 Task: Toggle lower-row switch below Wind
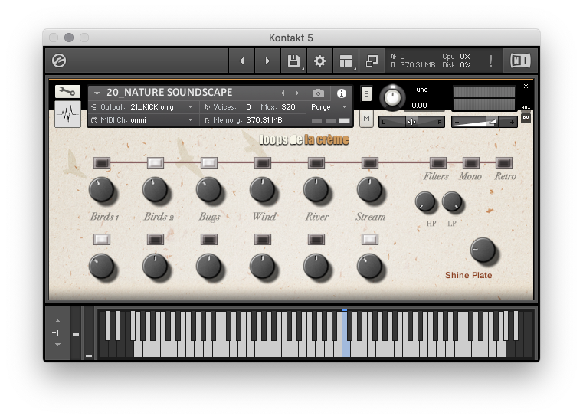[x=263, y=239]
